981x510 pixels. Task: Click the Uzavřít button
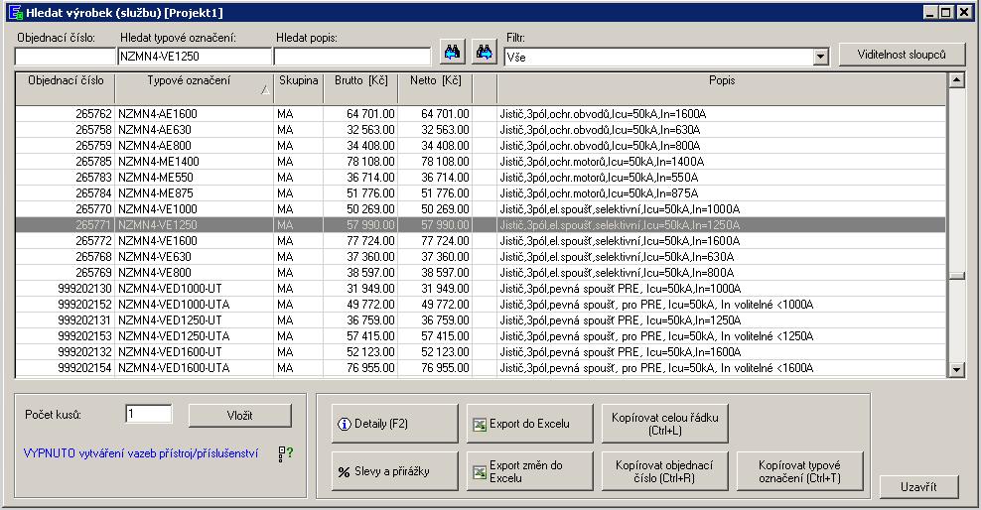tap(918, 487)
